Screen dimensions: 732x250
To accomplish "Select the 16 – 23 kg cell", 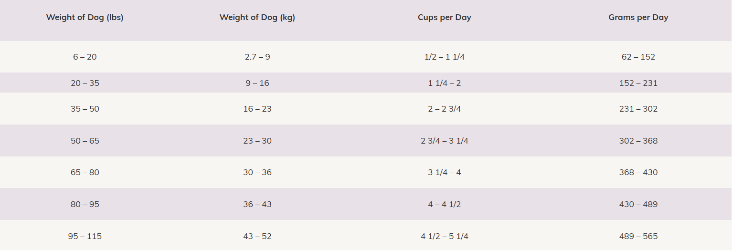I will pyautogui.click(x=257, y=109).
